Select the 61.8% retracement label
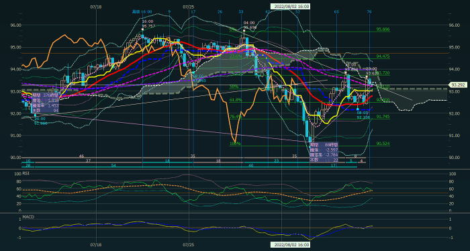The width and height of the screenshot is (470, 251). (236, 100)
